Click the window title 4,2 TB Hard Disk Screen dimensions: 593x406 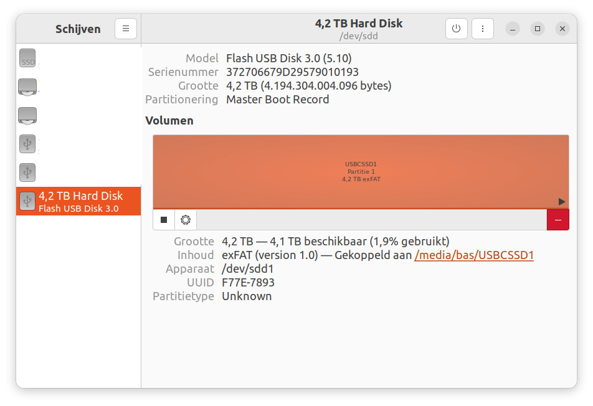[x=359, y=24]
